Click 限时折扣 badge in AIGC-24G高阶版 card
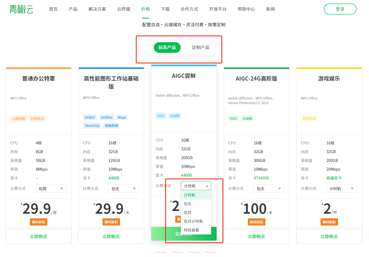The image size is (369, 257). tap(257, 222)
